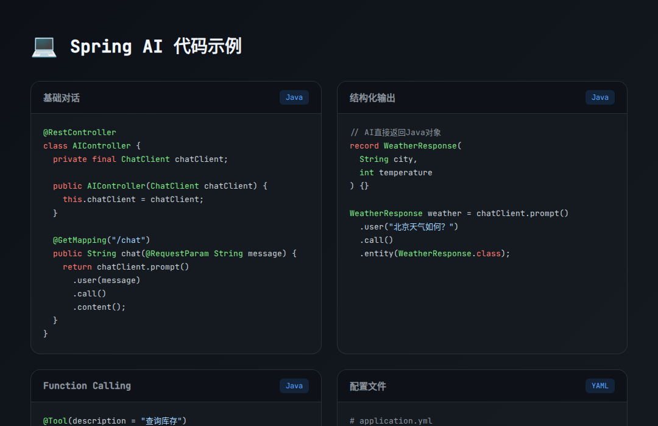Click the 'return chatClient.prompt()' line

[x=126, y=267]
